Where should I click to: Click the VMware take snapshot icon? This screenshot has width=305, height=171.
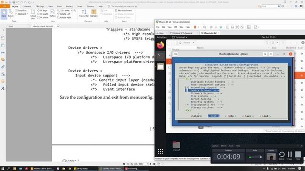[x=211, y=27]
